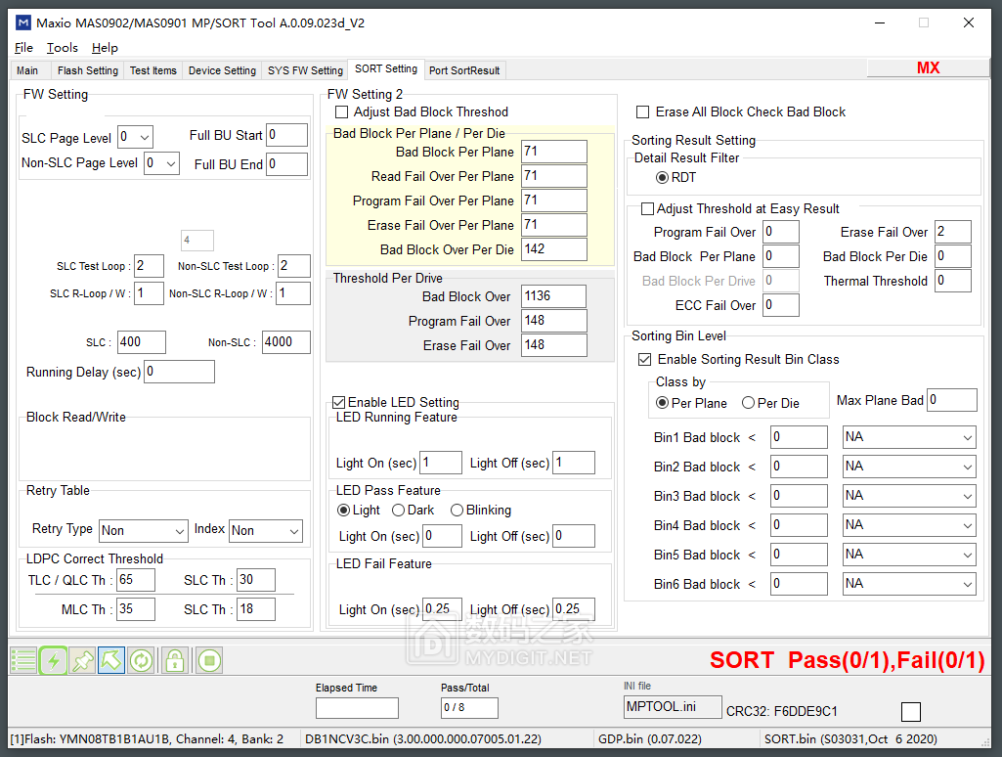Click the Elapsed Time field
The image size is (1002, 757).
357,708
